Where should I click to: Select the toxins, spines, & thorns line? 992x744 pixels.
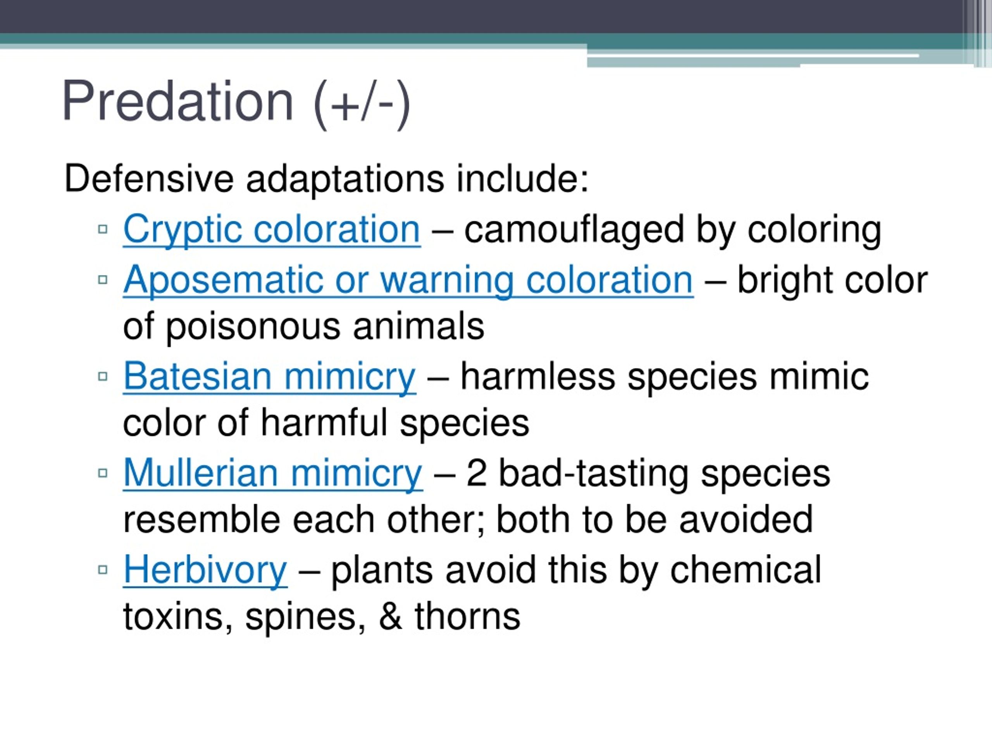pos(322,618)
